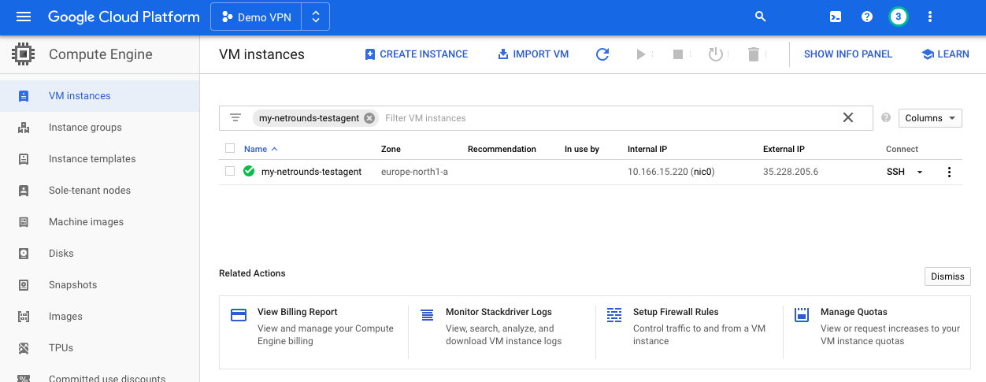Open the header three-dot settings menu
This screenshot has width=986, height=382.
pos(930,17)
